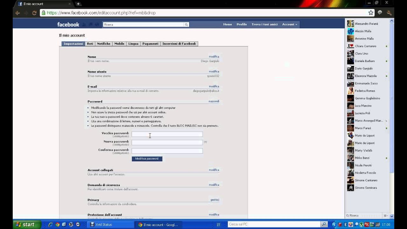Click the taskbar clock showing 17.08
This screenshot has width=407, height=229.
[386, 225]
